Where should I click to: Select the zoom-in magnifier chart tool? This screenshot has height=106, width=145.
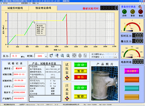pyautogui.click(x=62, y=55)
